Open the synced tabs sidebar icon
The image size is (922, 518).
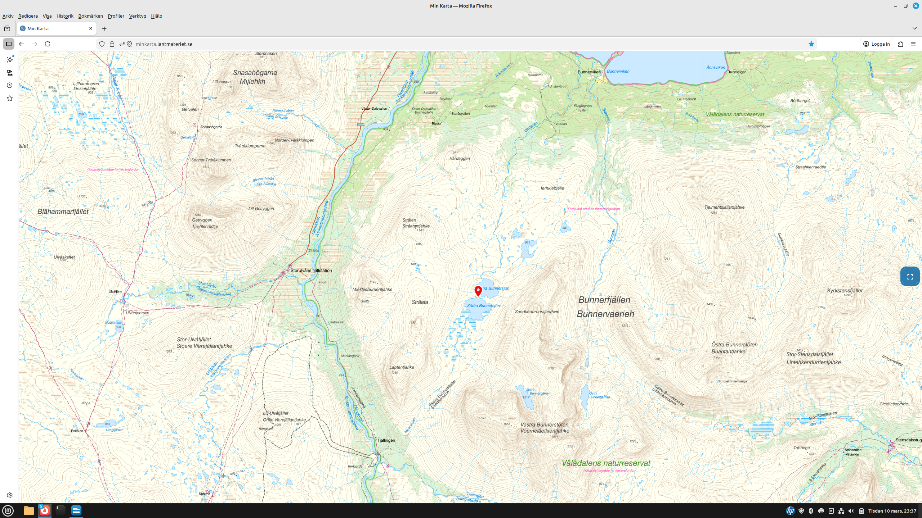[x=10, y=73]
